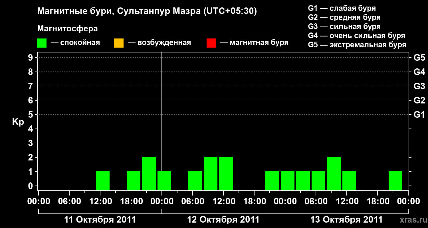Click the red 'магнитная буря' legend swatch
This screenshot has width=428, height=228.
[x=211, y=43]
